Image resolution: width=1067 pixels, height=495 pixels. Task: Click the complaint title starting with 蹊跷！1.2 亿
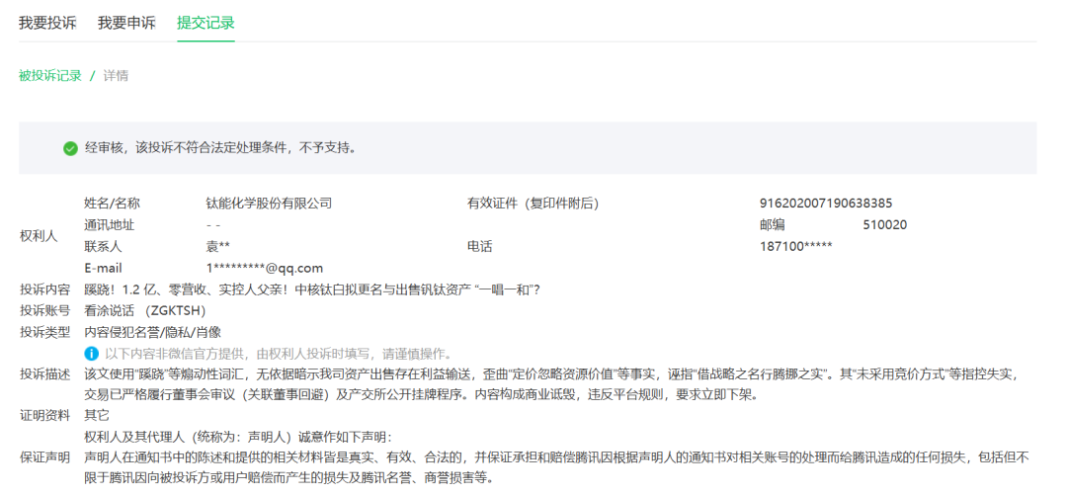pos(312,290)
